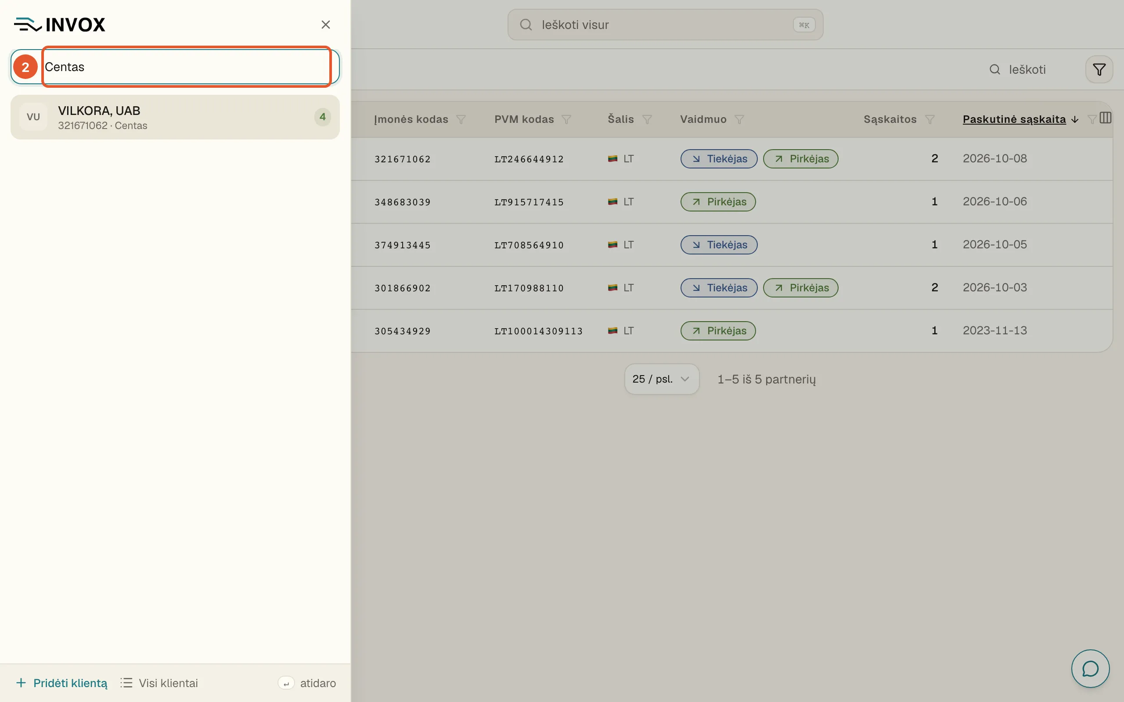Click date 2023-11-13

(x=994, y=330)
